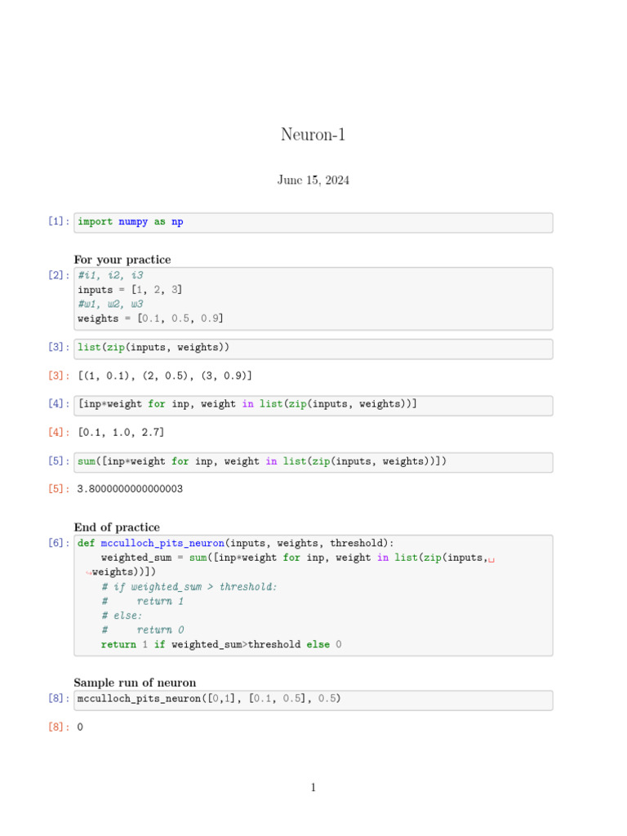Click the output [0.1, 1.0, 2.7]
Screen dimensions: 627x836
click(x=121, y=433)
